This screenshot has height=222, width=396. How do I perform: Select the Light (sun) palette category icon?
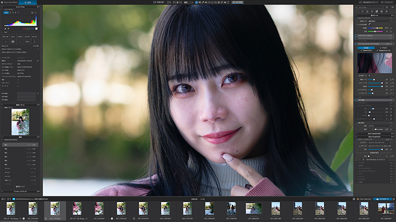tap(362, 11)
